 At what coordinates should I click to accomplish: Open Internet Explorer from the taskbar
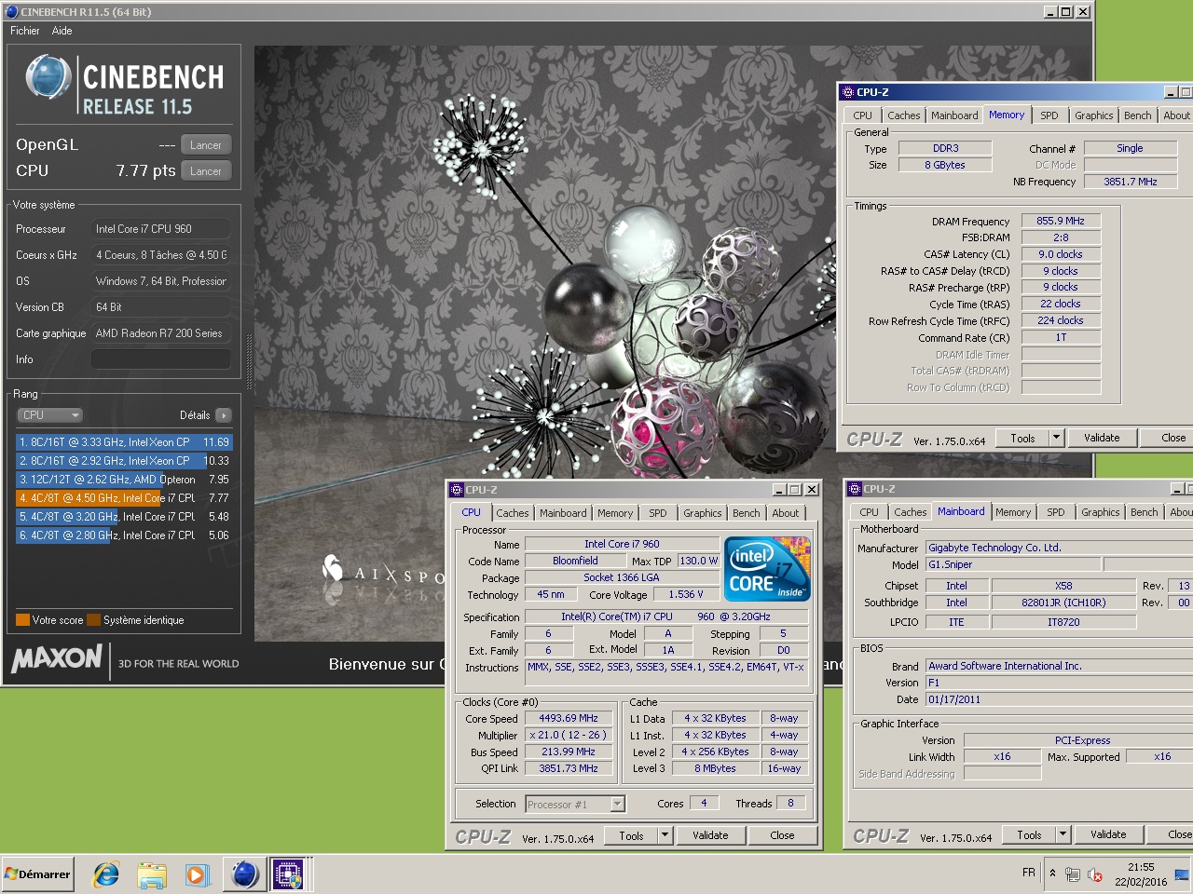tap(106, 874)
